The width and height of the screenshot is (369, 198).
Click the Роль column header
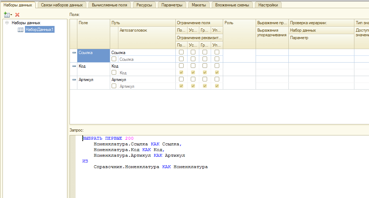click(239, 23)
